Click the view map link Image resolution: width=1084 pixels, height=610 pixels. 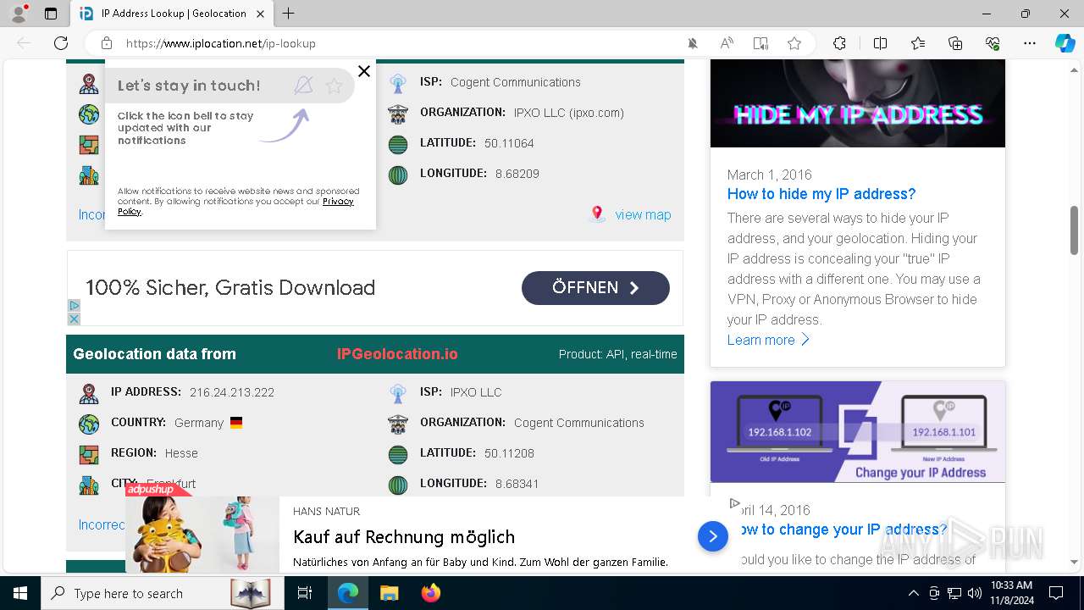coord(643,215)
